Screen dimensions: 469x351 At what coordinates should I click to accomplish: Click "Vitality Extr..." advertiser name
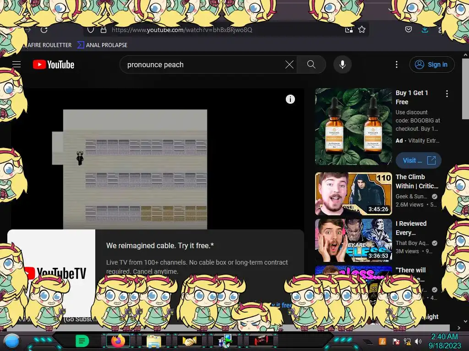pyautogui.click(x=424, y=141)
